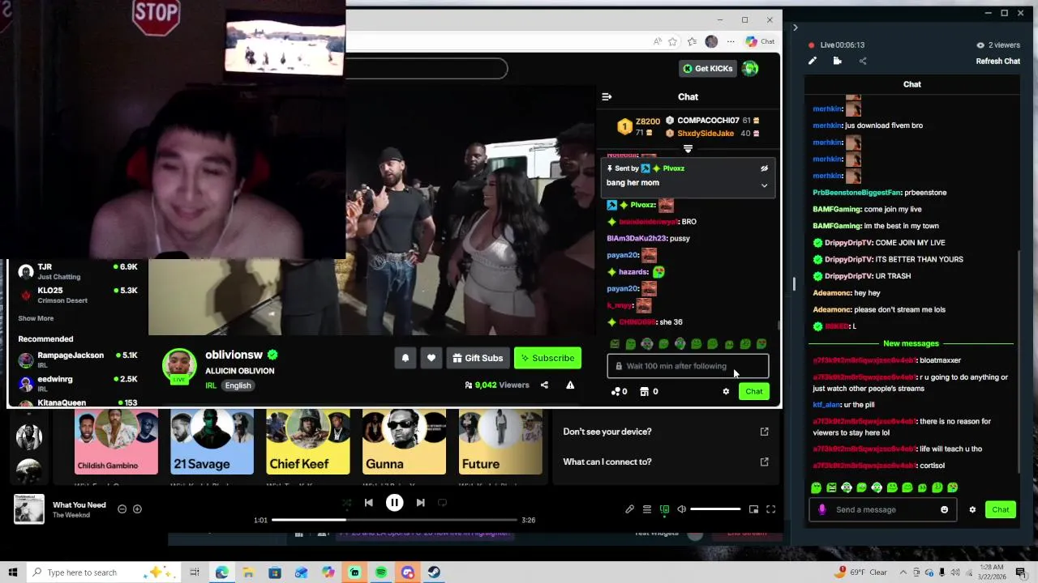Click the English language tag
The height and width of the screenshot is (583, 1038).
pyautogui.click(x=238, y=385)
